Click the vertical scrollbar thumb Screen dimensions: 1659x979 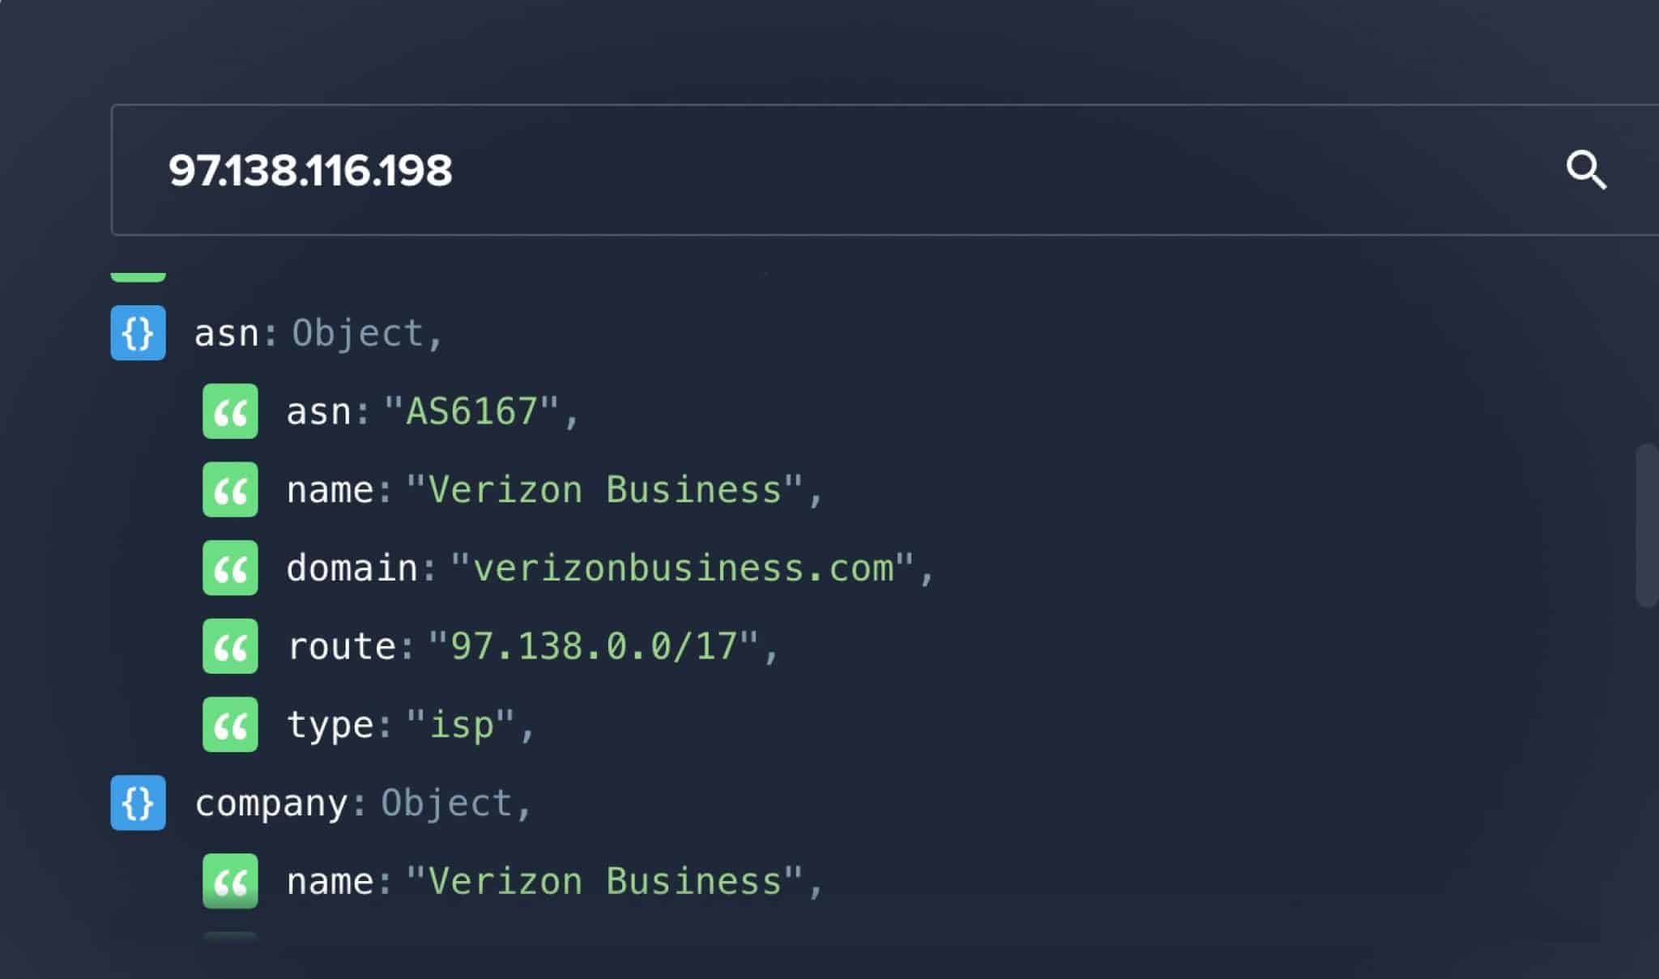1646,525
